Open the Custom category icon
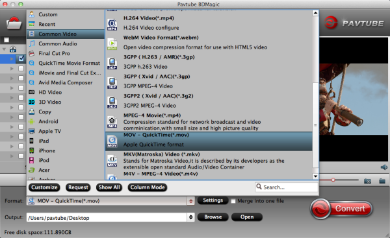Image resolution: width=390 pixels, height=238 pixels. [x=32, y=14]
